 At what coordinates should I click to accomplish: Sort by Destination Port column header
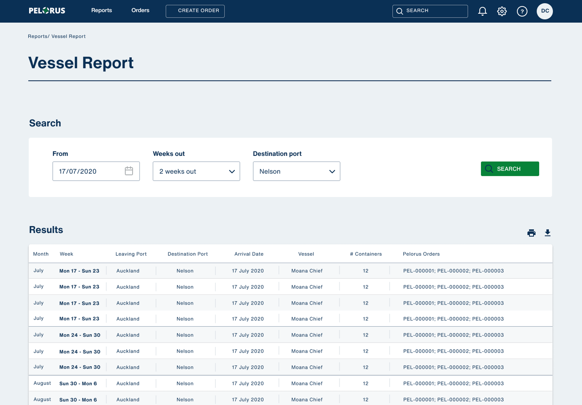pos(188,254)
